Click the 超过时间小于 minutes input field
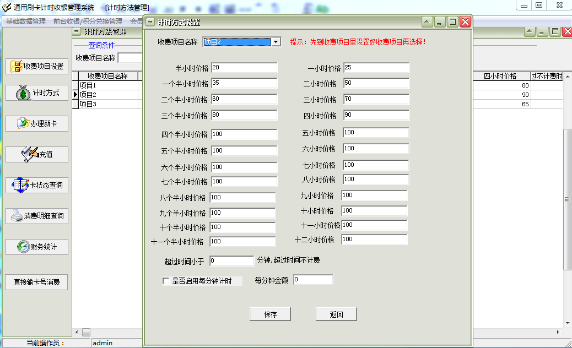Screen dimensions: 572x348 (x=231, y=260)
